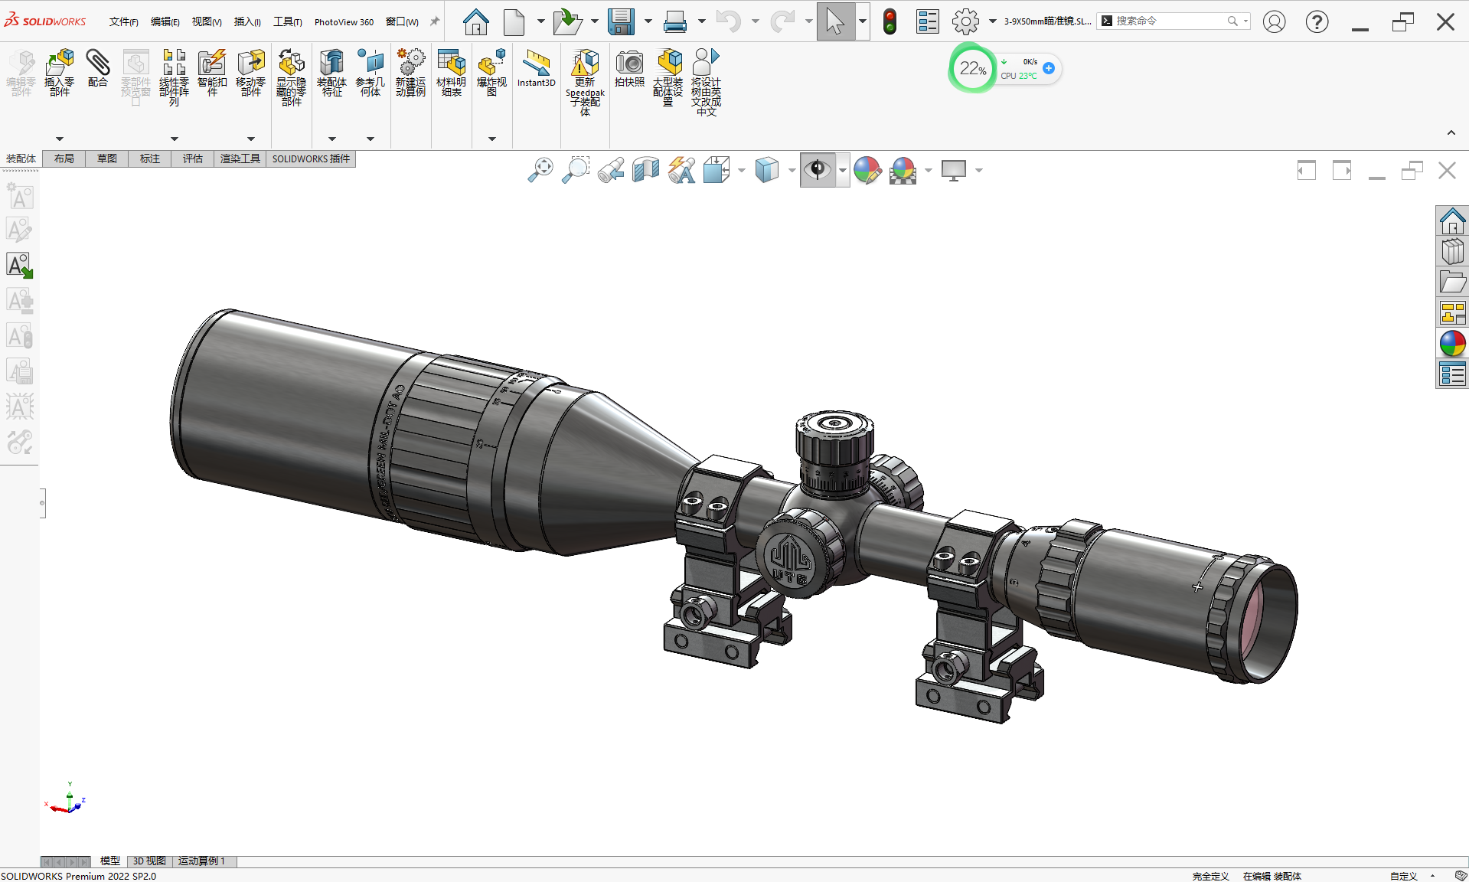
Task: Click the 搜索命令 search field
Action: pyautogui.click(x=1174, y=21)
